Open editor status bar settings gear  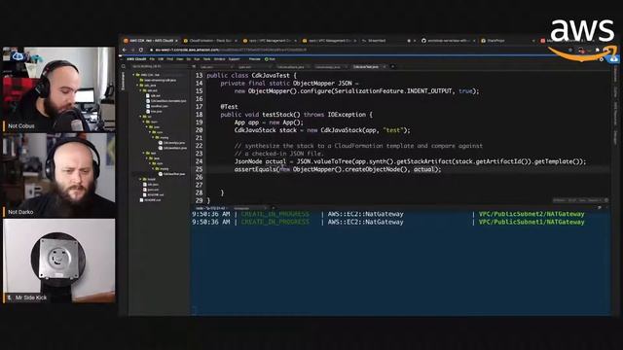tap(606, 200)
